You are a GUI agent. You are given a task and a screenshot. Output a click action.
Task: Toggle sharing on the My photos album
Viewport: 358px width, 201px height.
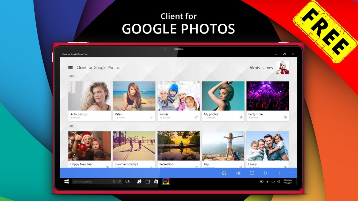point(240,117)
